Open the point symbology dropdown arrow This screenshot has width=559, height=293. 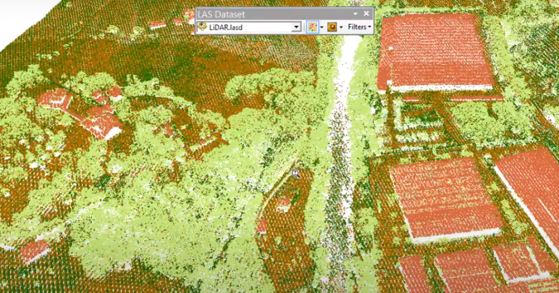[321, 27]
